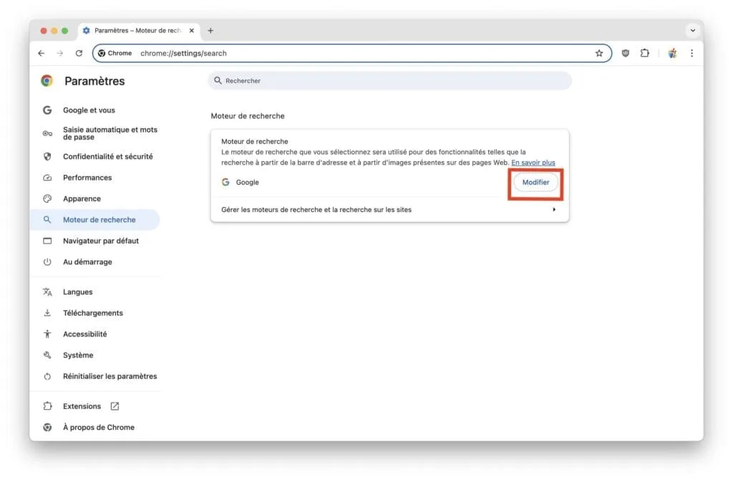Click inside the Rechercher search field

coord(390,80)
